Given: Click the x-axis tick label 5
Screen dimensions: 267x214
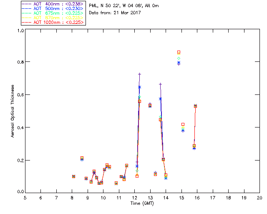Looking at the screenshot, I should coord(25,198).
